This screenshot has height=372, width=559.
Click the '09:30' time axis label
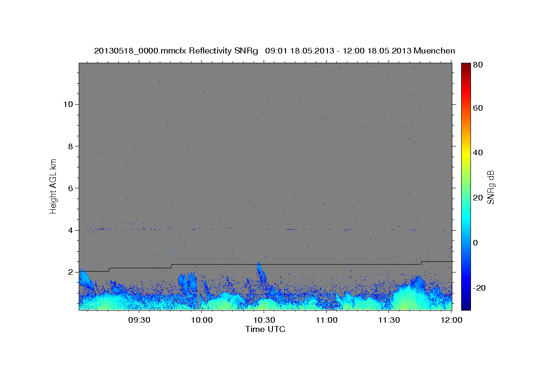tap(139, 320)
